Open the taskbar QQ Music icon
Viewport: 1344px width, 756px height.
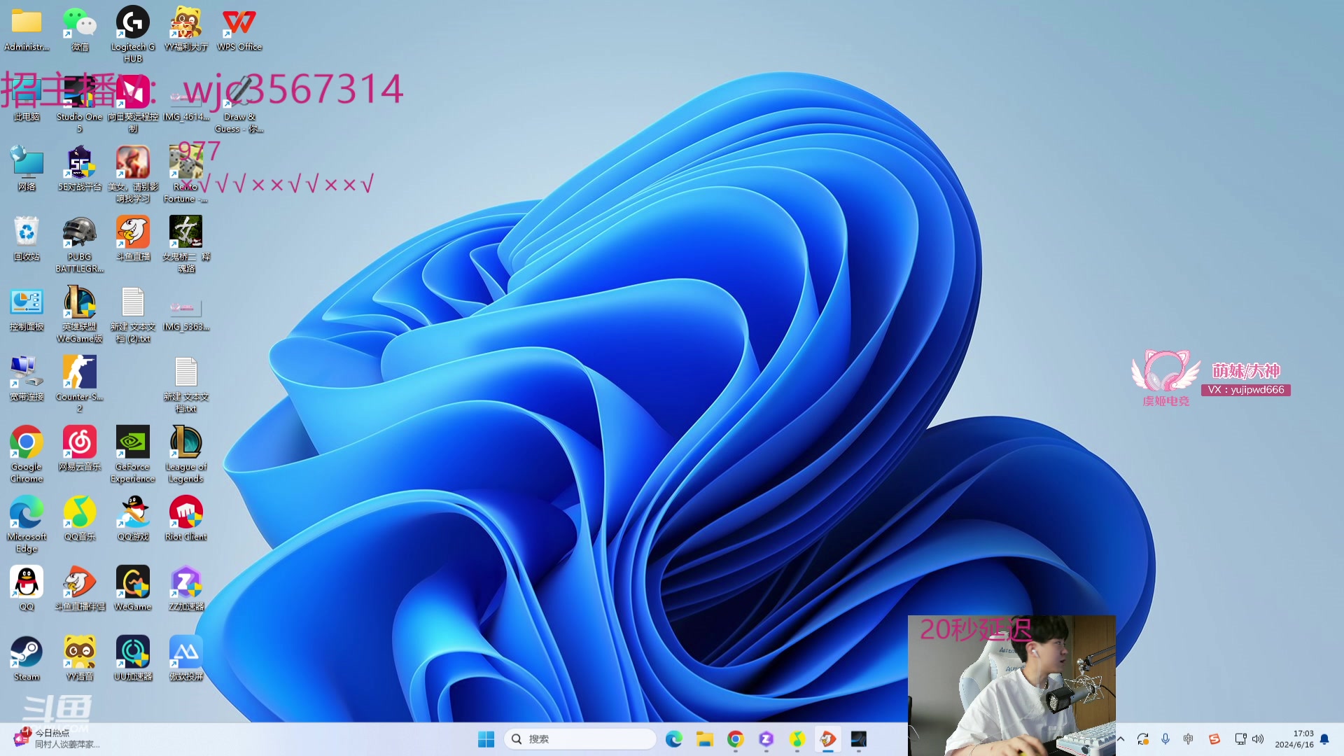click(x=797, y=739)
